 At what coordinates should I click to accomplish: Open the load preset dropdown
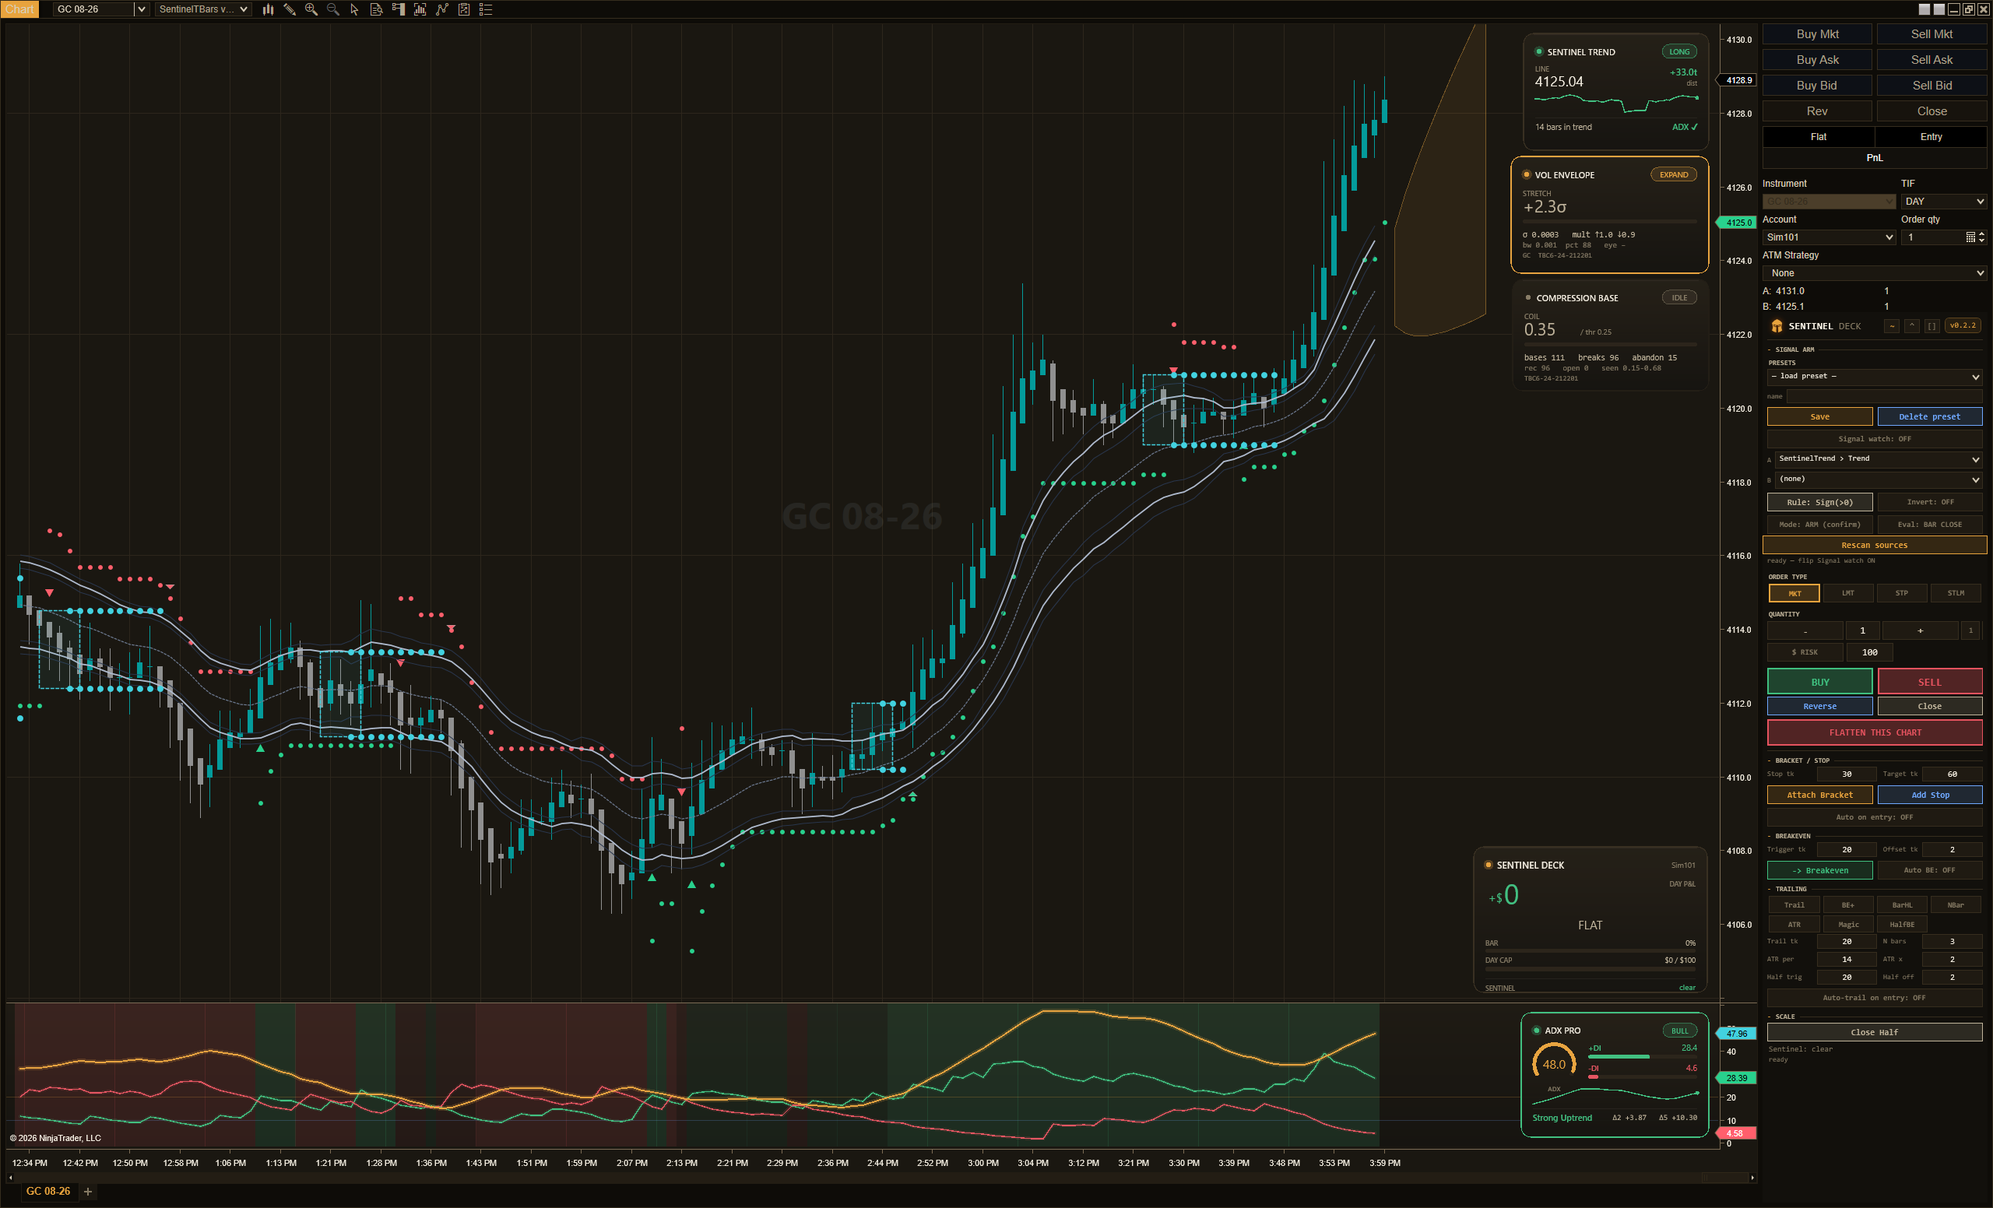pos(1874,376)
